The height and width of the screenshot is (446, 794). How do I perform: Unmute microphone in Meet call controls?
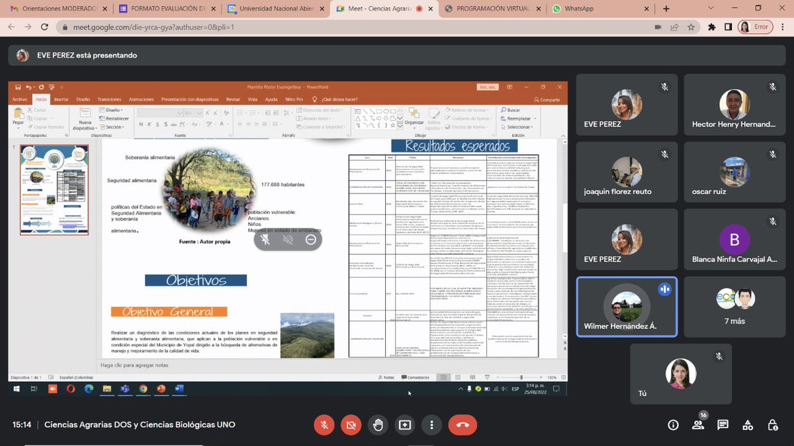(324, 425)
